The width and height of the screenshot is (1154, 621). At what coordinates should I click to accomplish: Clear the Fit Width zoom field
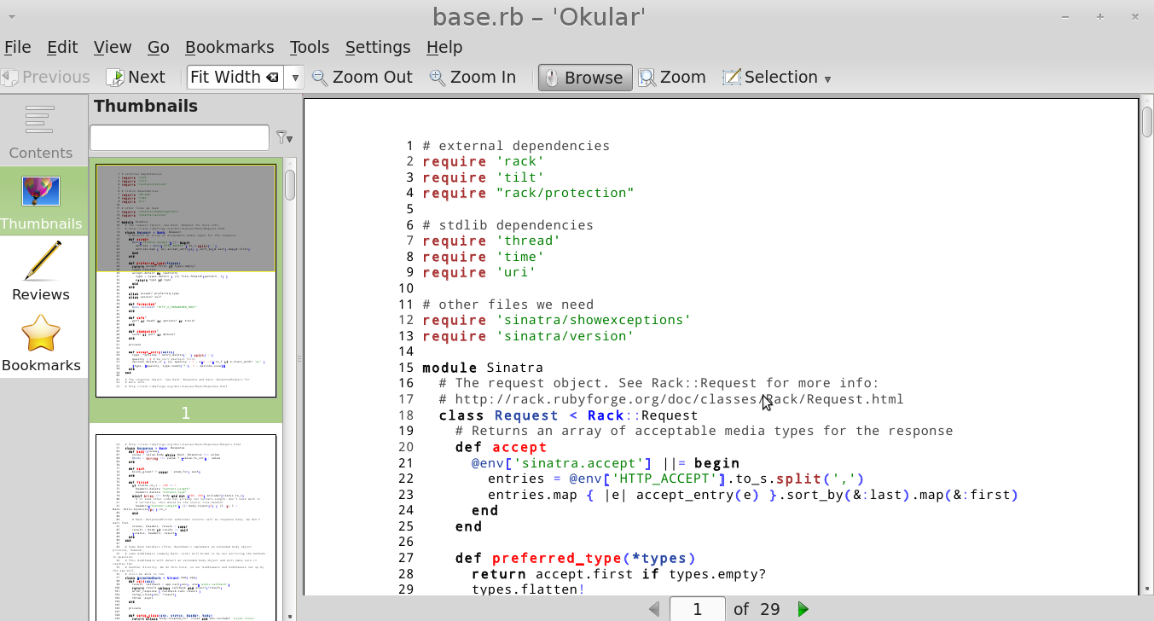coord(272,78)
